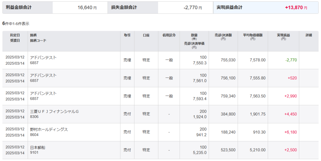
Task: Click the 実現損益合計 total +13,870 value
Action: [x=296, y=8]
